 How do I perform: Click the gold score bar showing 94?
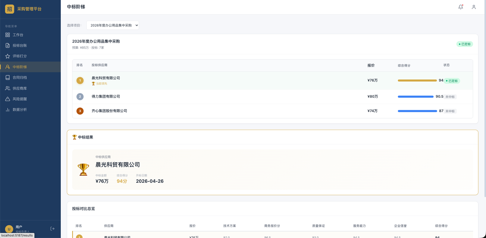[x=417, y=80]
